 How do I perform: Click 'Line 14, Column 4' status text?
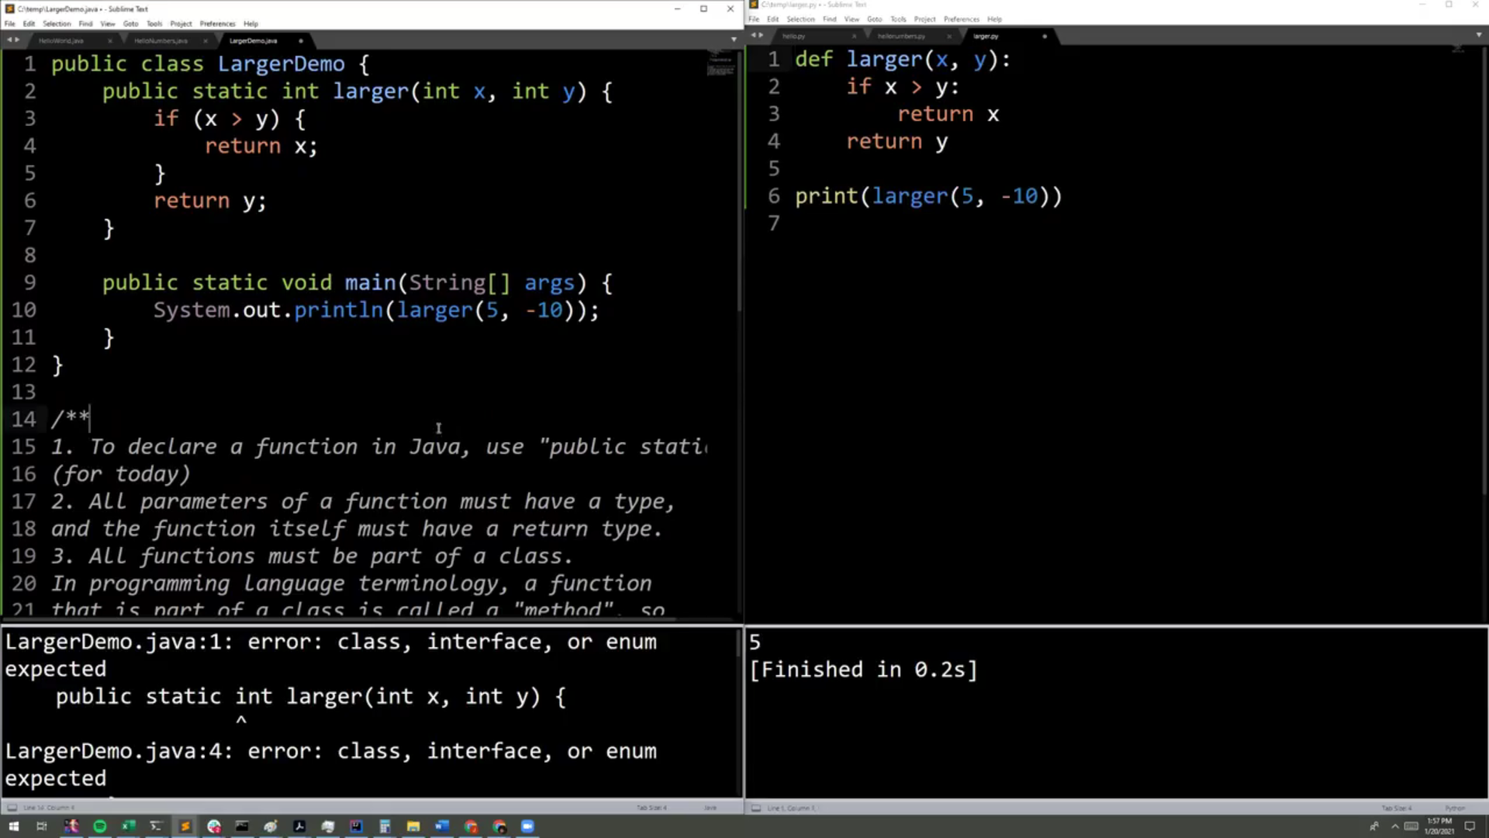[x=50, y=808]
